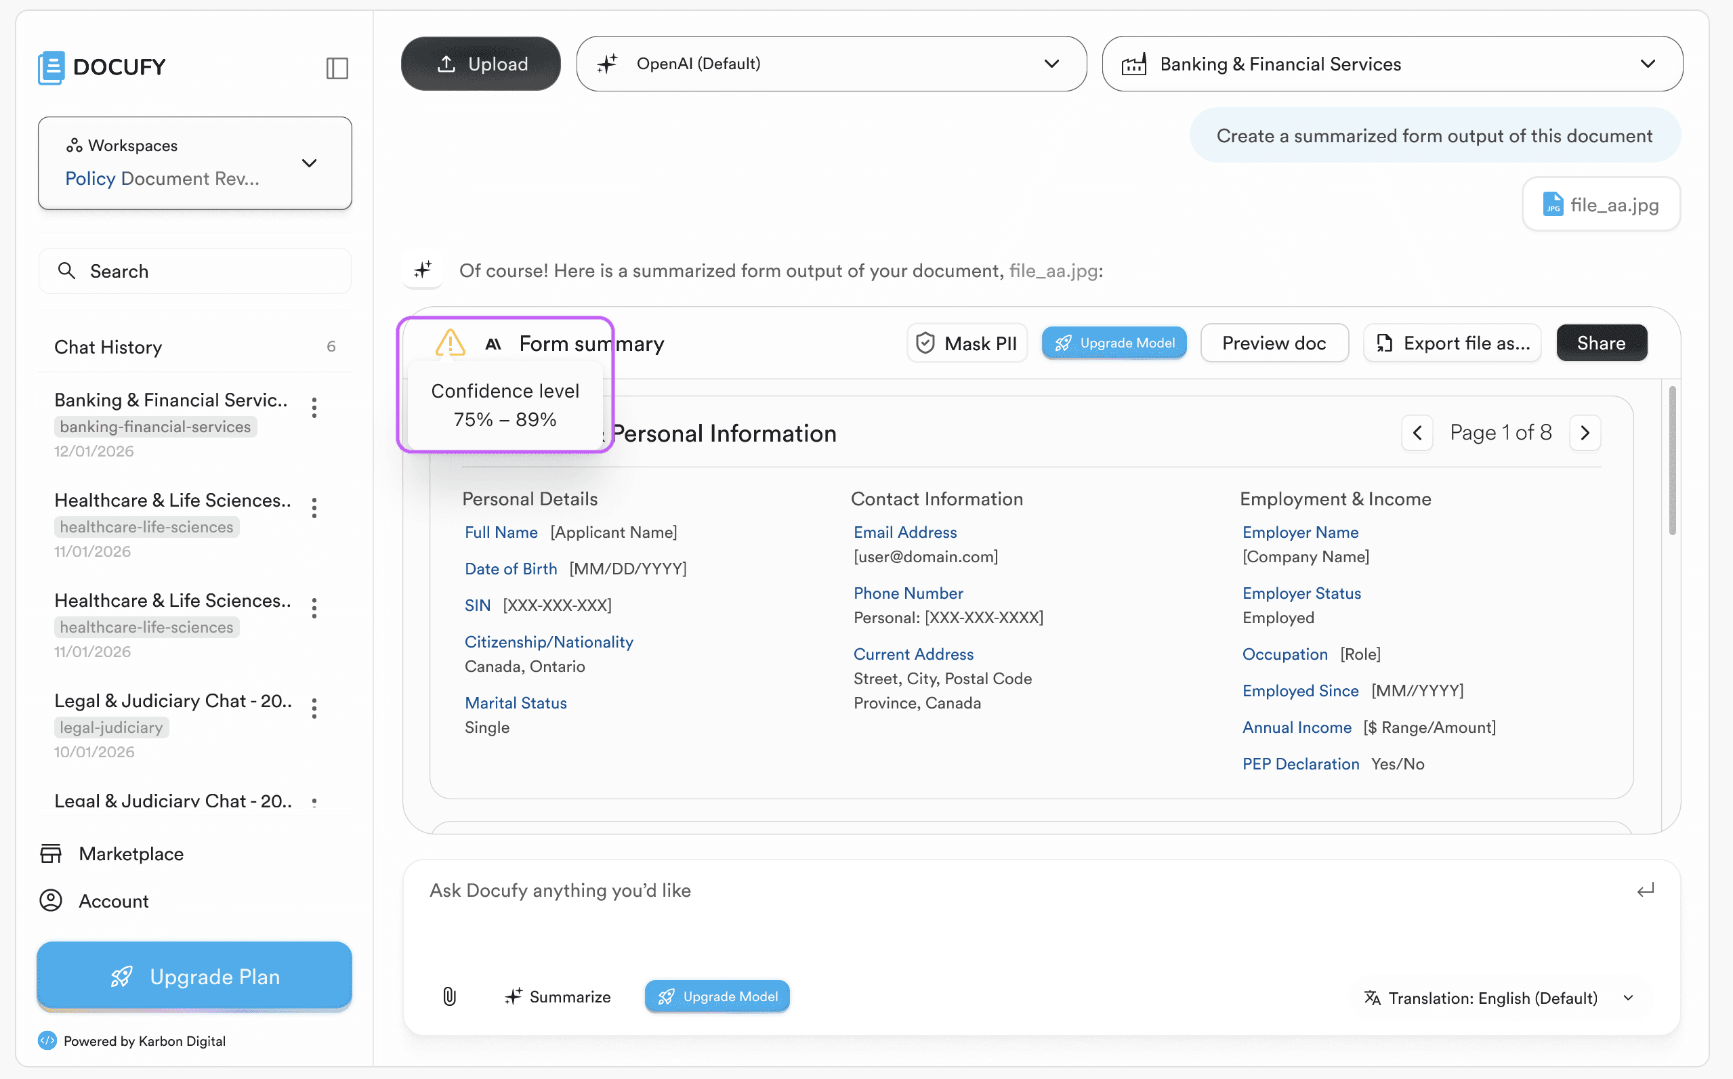Click the confidence warning triangle icon
1733x1079 pixels.
point(451,343)
